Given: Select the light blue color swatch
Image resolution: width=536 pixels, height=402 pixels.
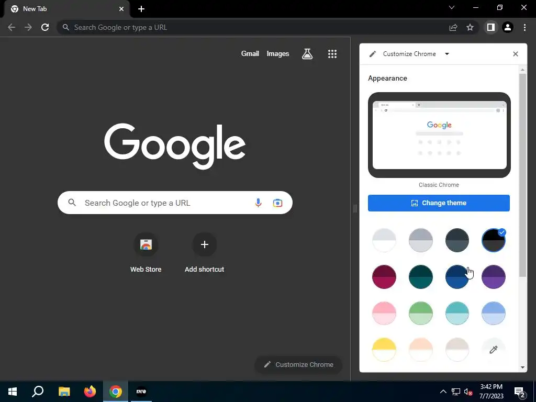Looking at the screenshot, I should [493, 313].
